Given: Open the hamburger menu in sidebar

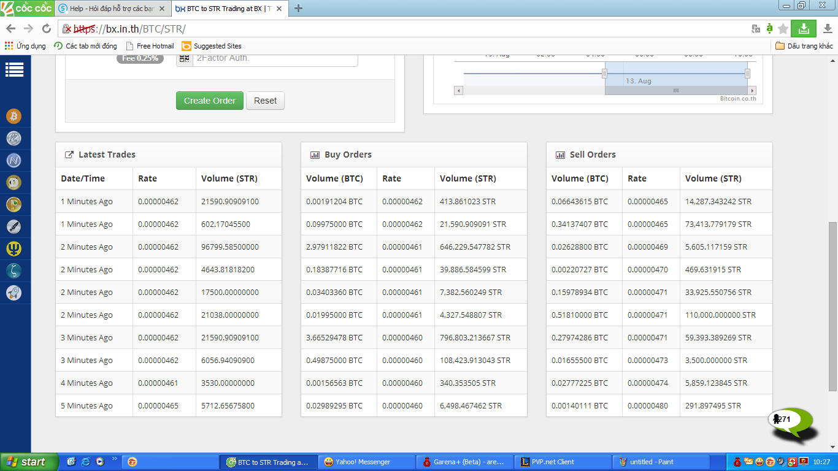Looking at the screenshot, I should click(14, 70).
